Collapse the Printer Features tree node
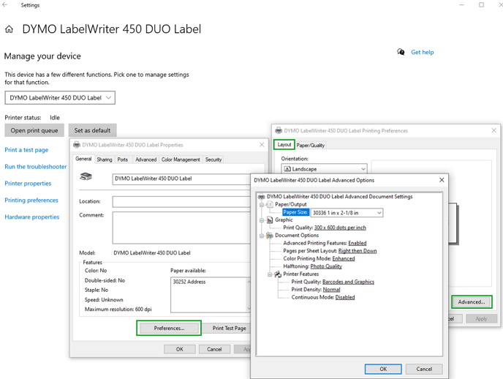Image resolution: width=503 pixels, height=379 pixels. click(x=270, y=274)
